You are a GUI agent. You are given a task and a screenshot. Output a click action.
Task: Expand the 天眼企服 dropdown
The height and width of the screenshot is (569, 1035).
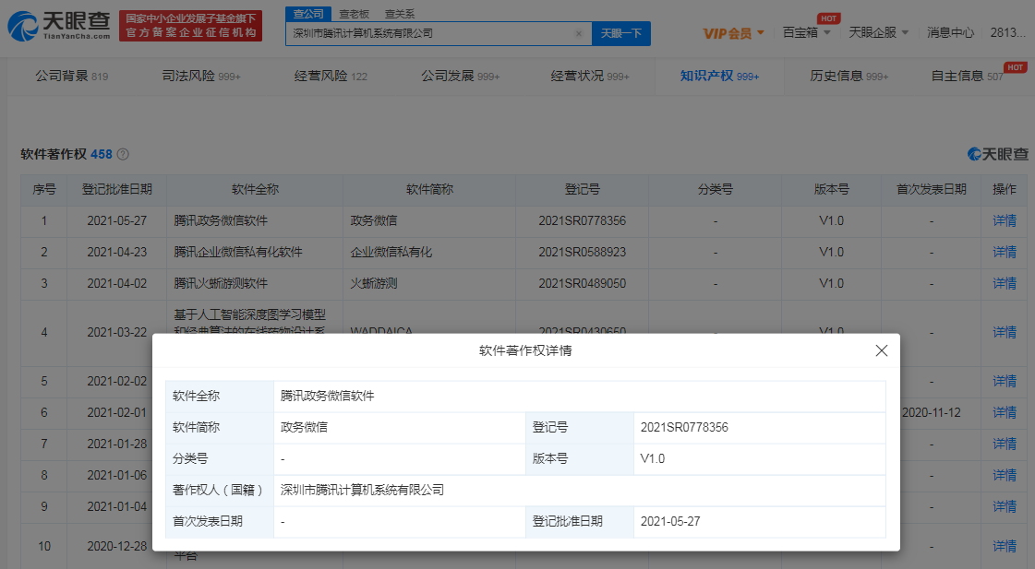(878, 33)
